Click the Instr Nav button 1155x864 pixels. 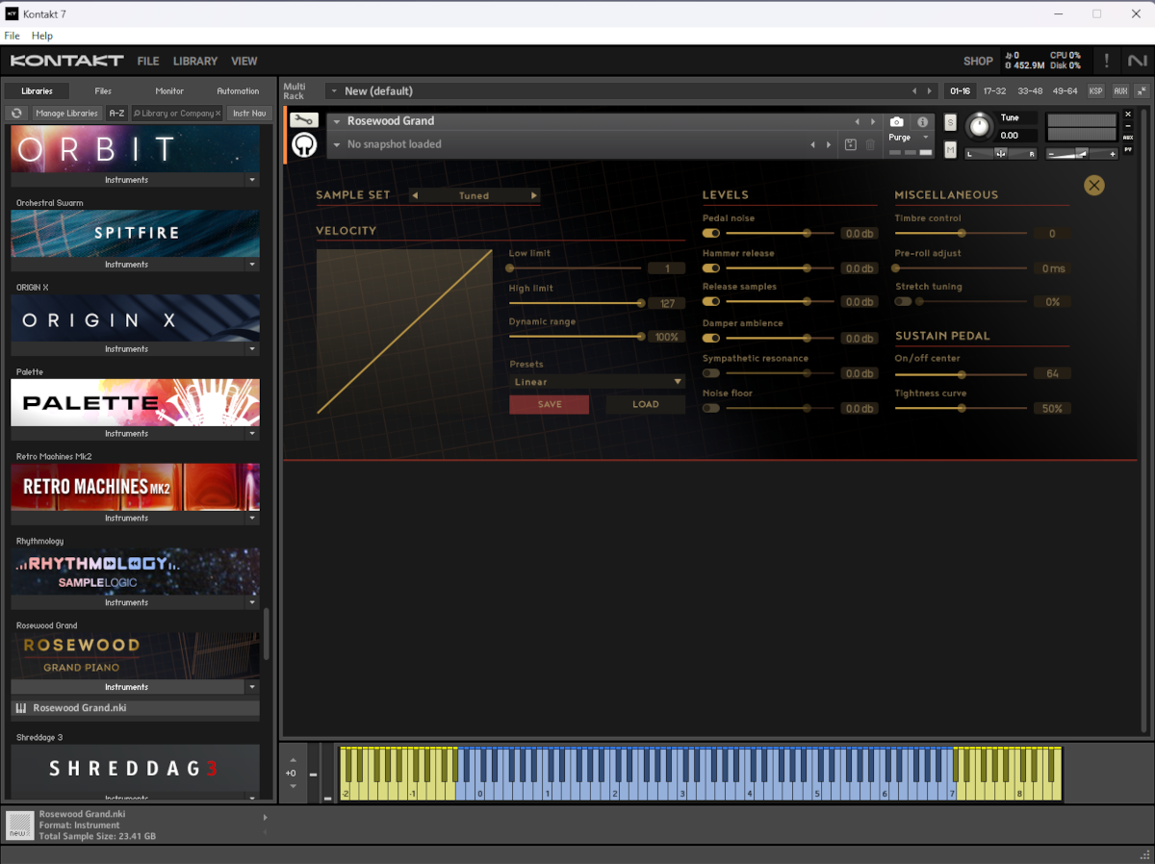[249, 114]
